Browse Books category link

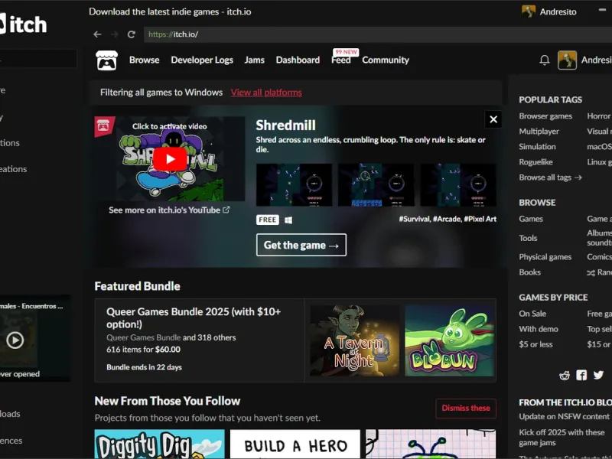529,272
